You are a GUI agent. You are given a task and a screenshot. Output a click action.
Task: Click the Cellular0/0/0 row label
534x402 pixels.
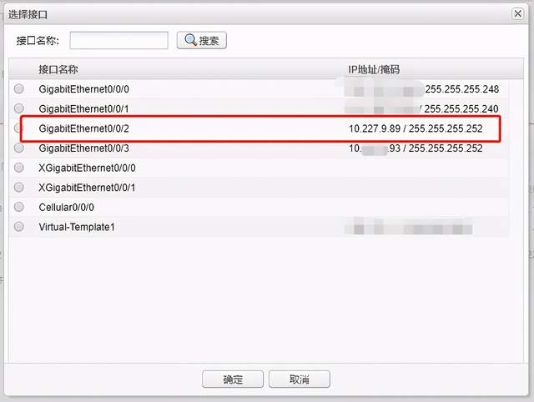point(67,207)
